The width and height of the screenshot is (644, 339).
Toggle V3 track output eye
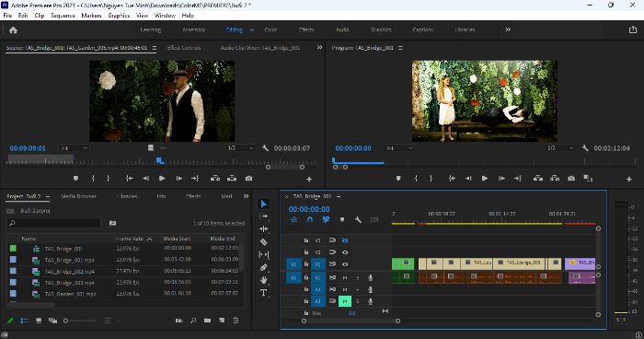[345, 240]
